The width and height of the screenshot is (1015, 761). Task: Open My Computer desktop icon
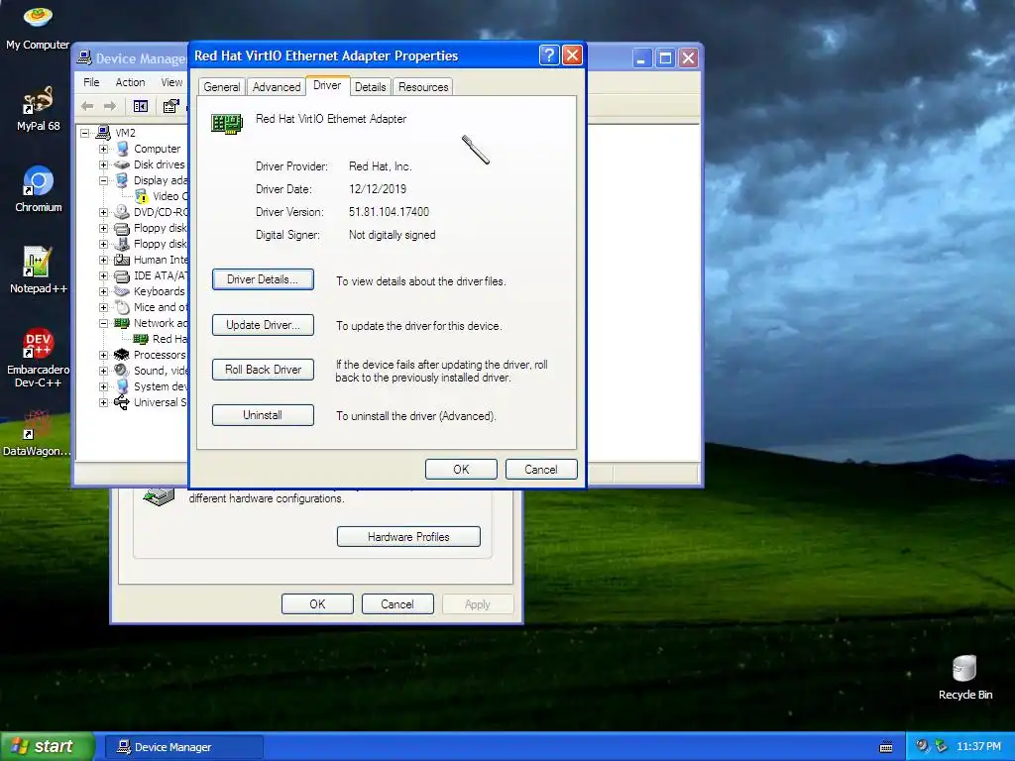coord(38,26)
